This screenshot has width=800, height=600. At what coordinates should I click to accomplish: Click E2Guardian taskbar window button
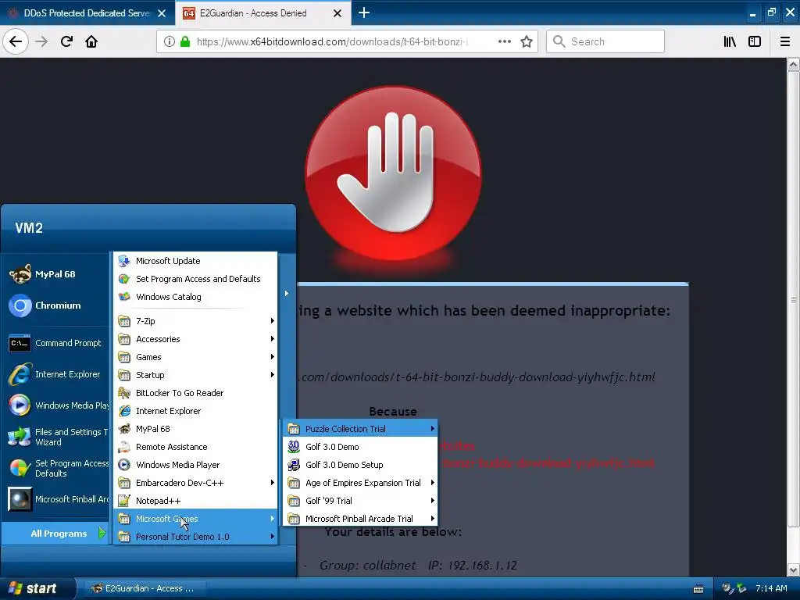click(143, 589)
